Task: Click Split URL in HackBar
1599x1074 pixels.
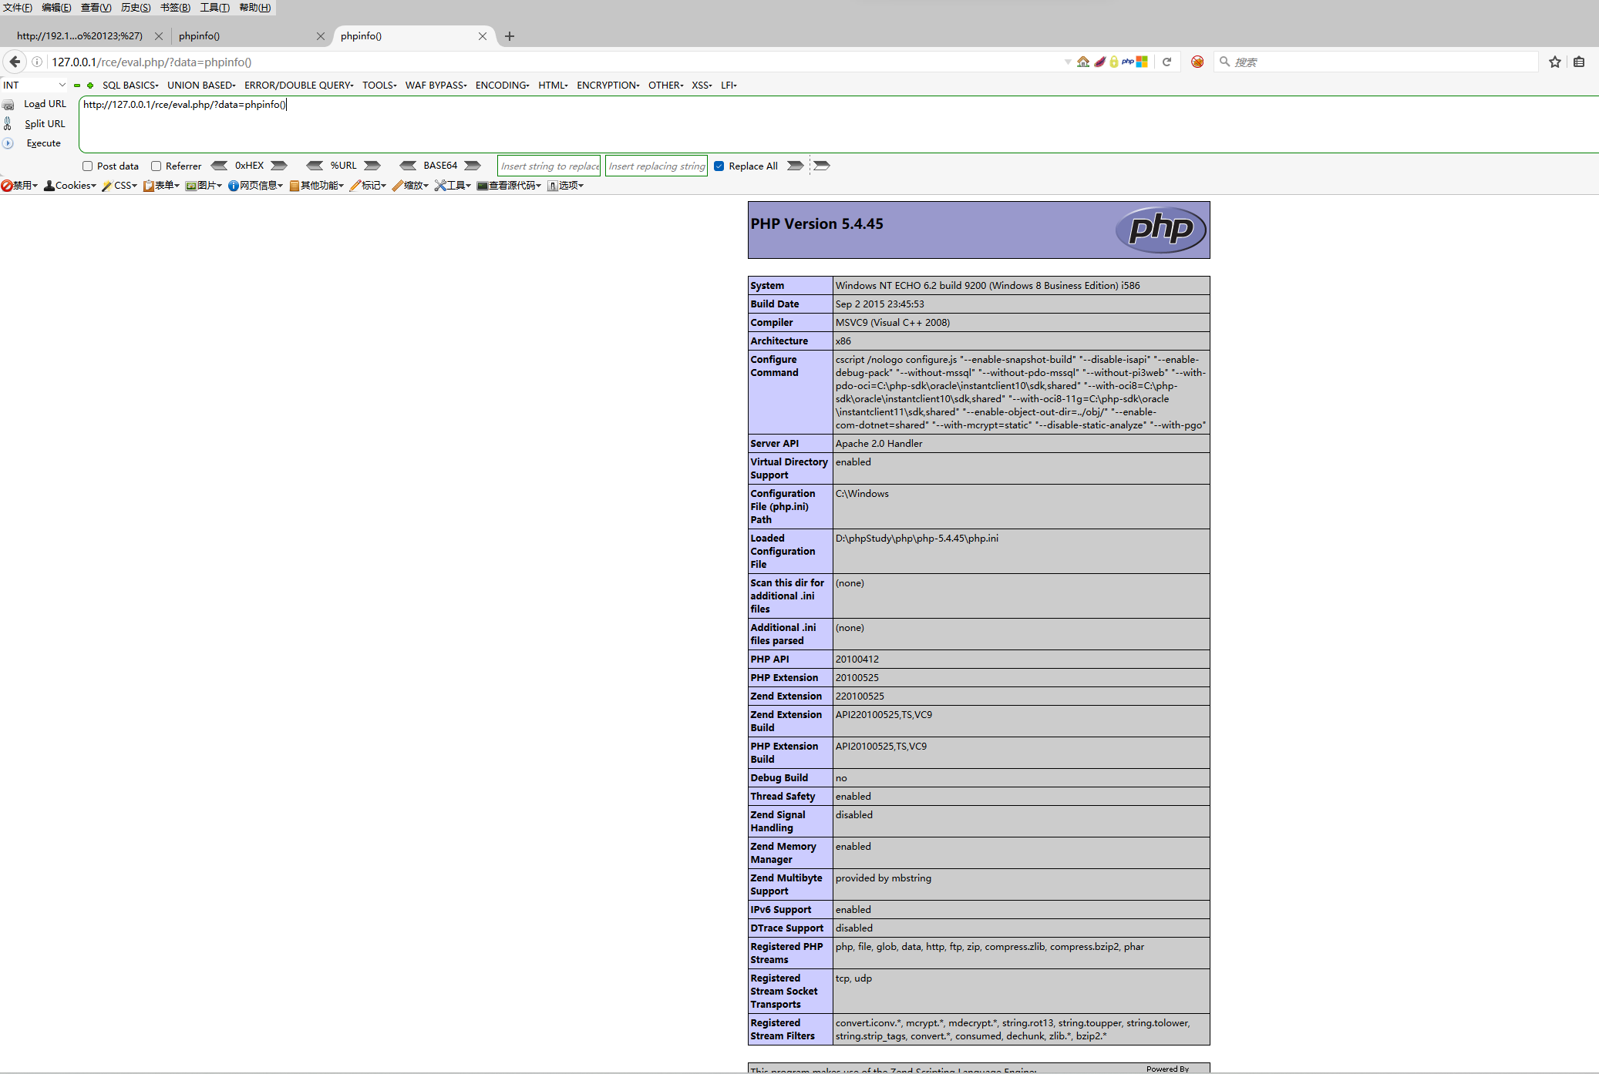Action: (x=45, y=124)
